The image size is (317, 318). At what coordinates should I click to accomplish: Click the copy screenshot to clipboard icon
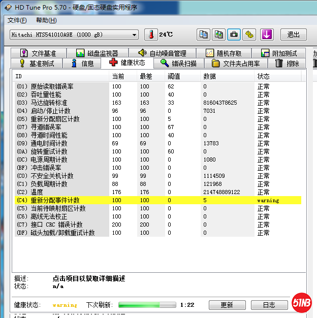coord(218,35)
